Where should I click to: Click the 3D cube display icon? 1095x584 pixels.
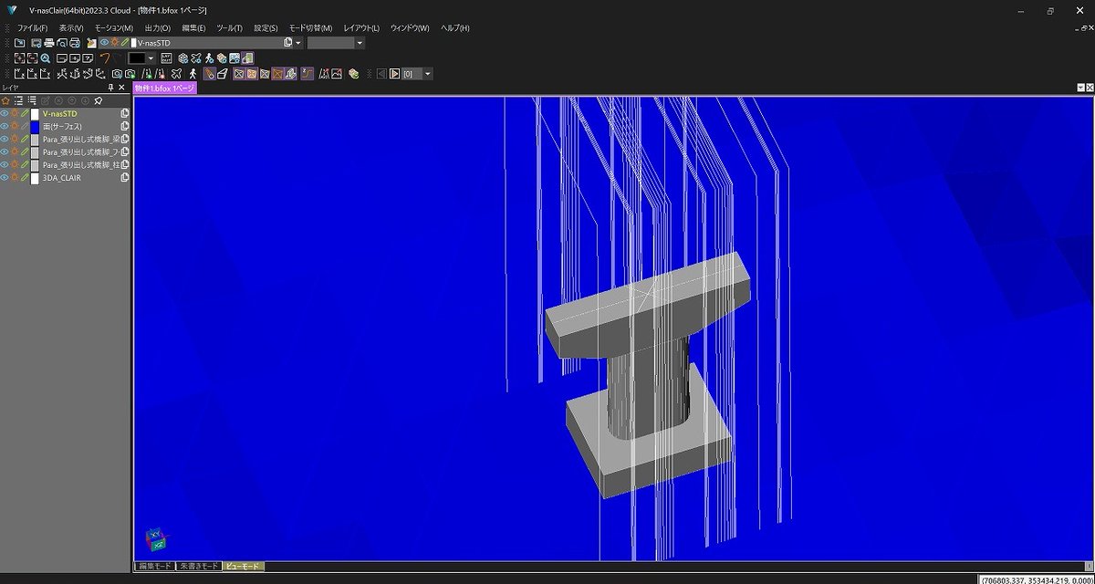tap(182, 57)
